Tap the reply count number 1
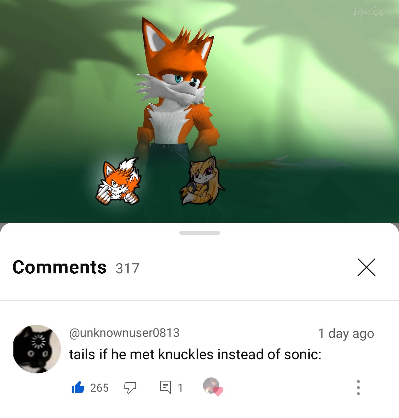The width and height of the screenshot is (399, 418). [180, 388]
